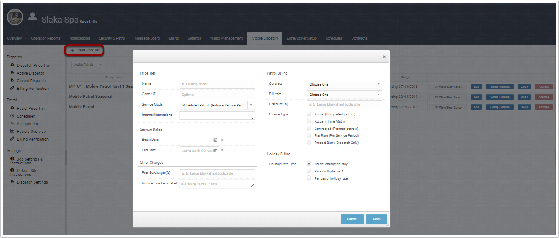This screenshot has width=559, height=238.
Task: Click the Save button
Action: pos(377,219)
